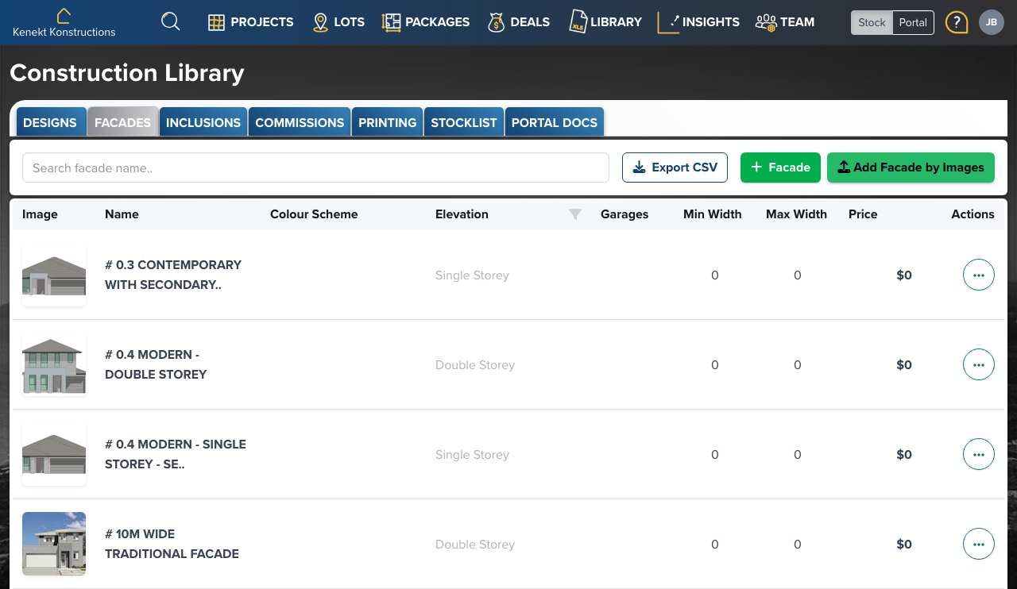Click the '# 0.4 MODERN - DOUBLE STOREY' name
This screenshot has width=1017, height=589.
pos(156,364)
